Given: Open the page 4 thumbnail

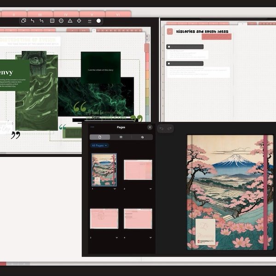Looking at the screenshot, I should pyautogui.click(x=138, y=218).
